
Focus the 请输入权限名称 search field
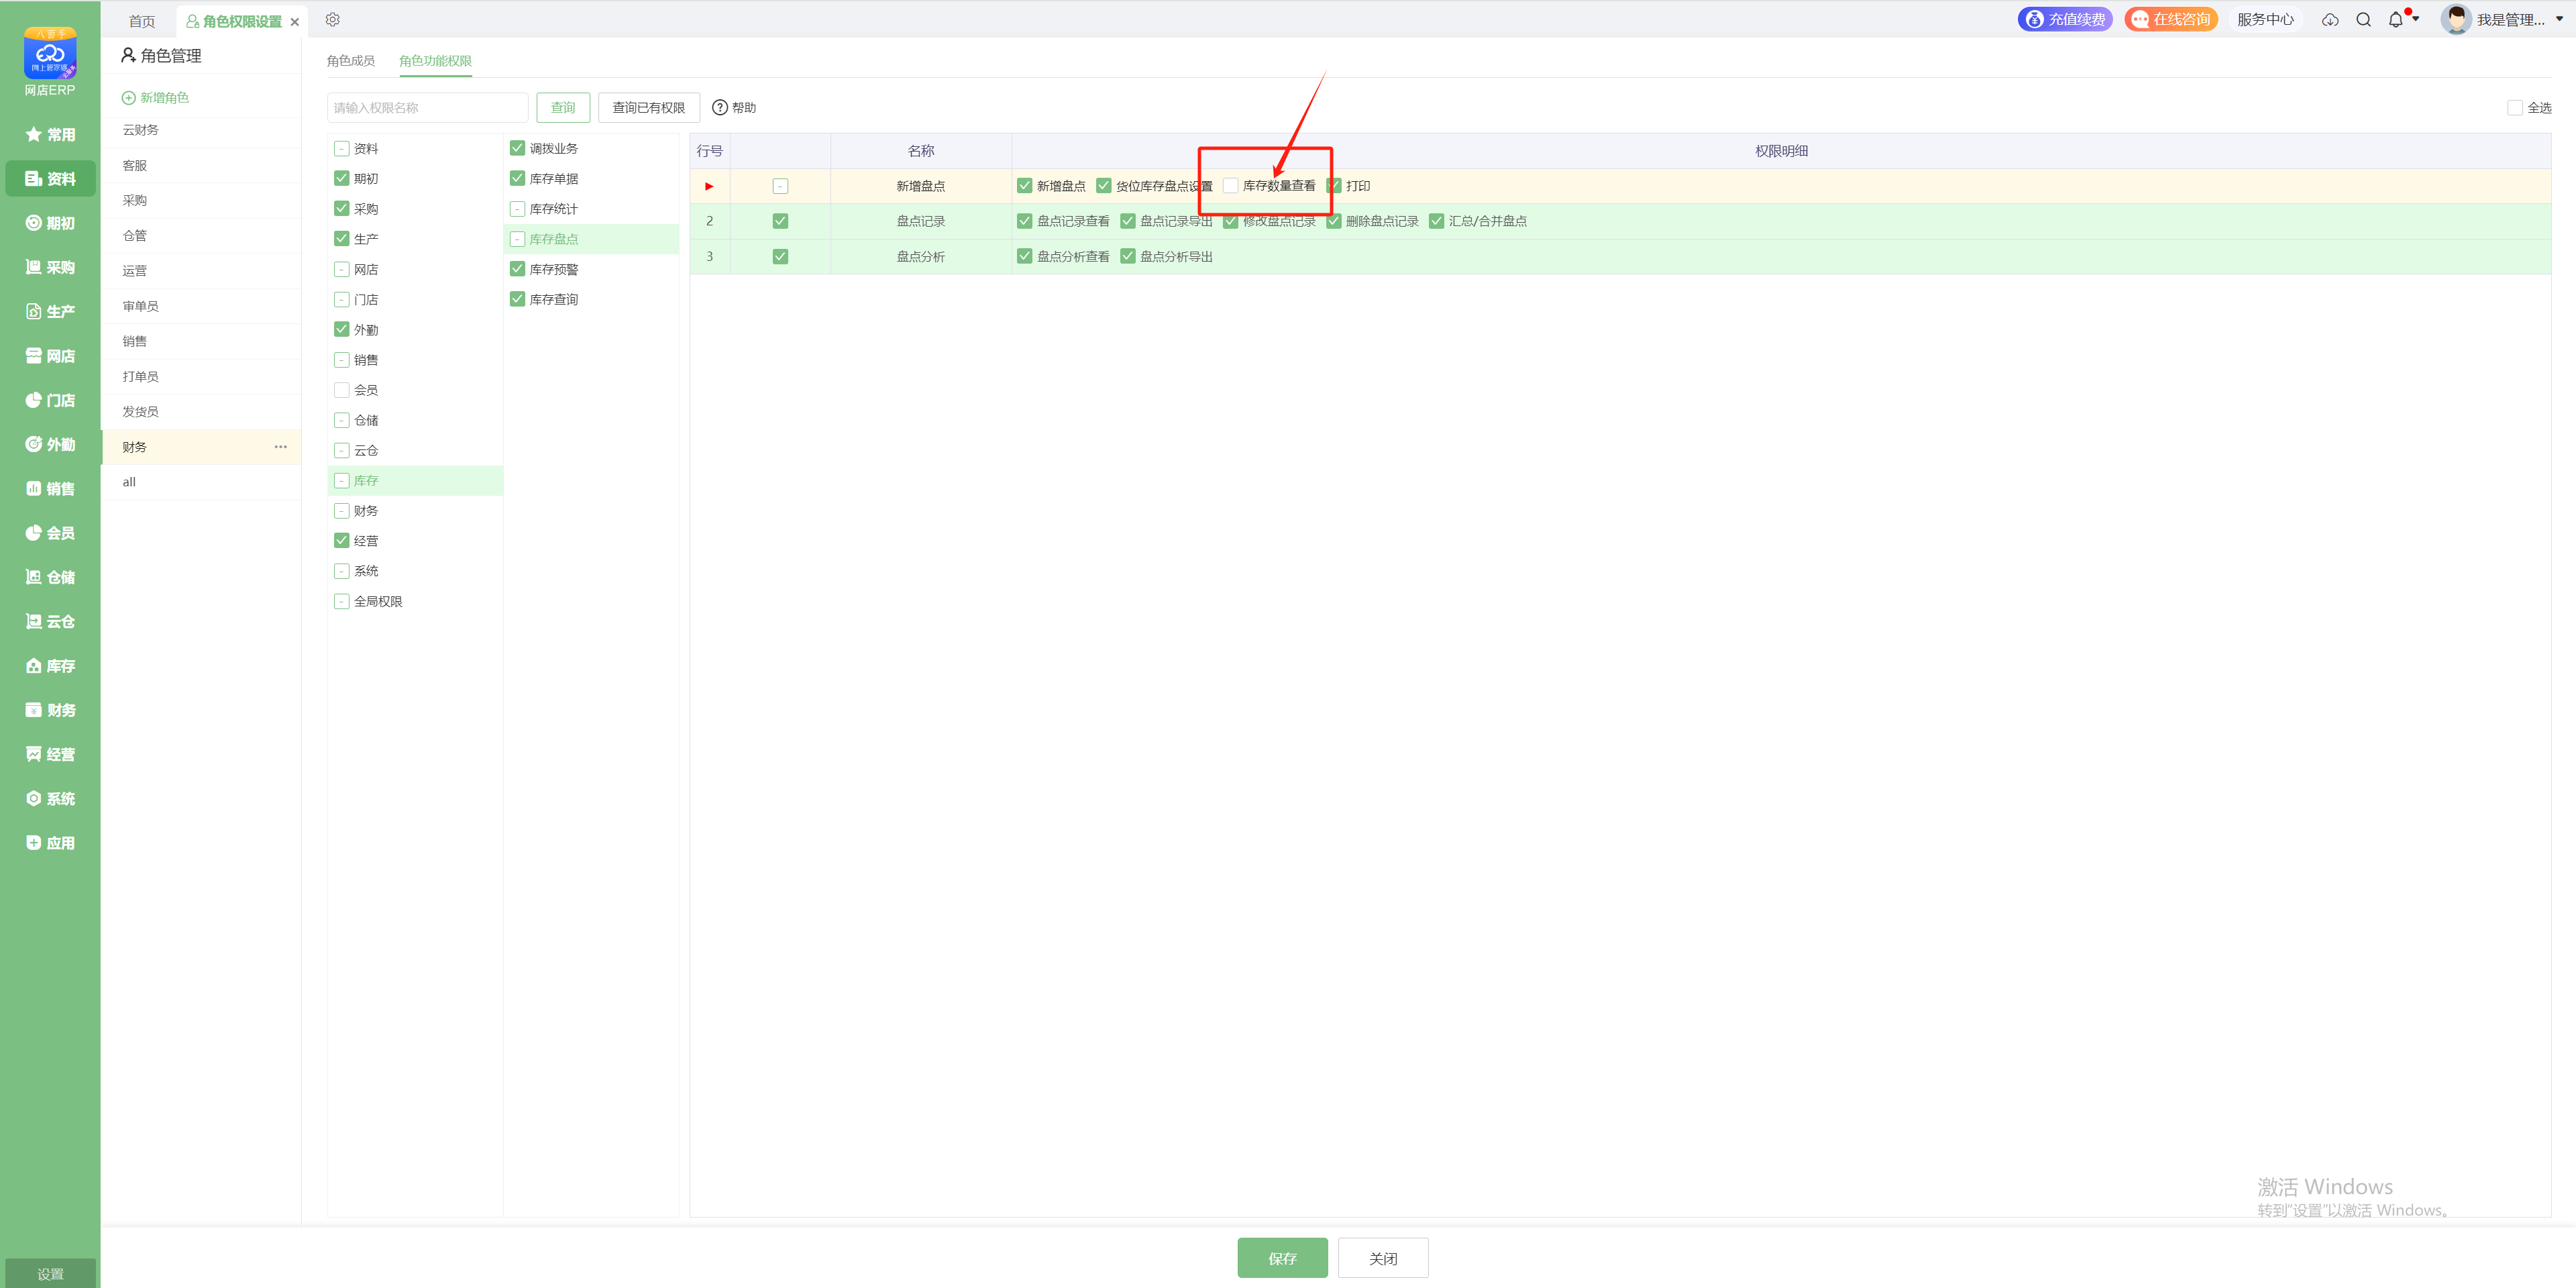[427, 107]
